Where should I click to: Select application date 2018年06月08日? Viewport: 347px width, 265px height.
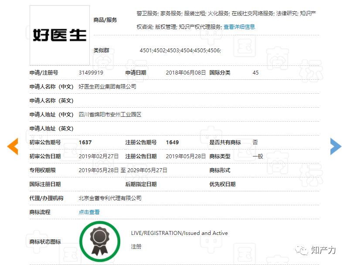pyautogui.click(x=186, y=73)
